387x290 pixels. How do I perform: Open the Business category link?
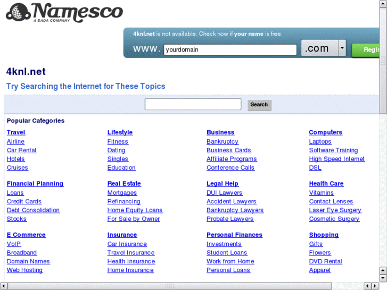click(x=220, y=132)
